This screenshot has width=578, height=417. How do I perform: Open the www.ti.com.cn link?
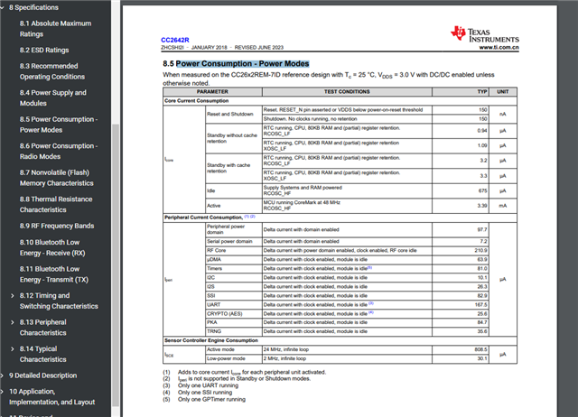pos(499,48)
